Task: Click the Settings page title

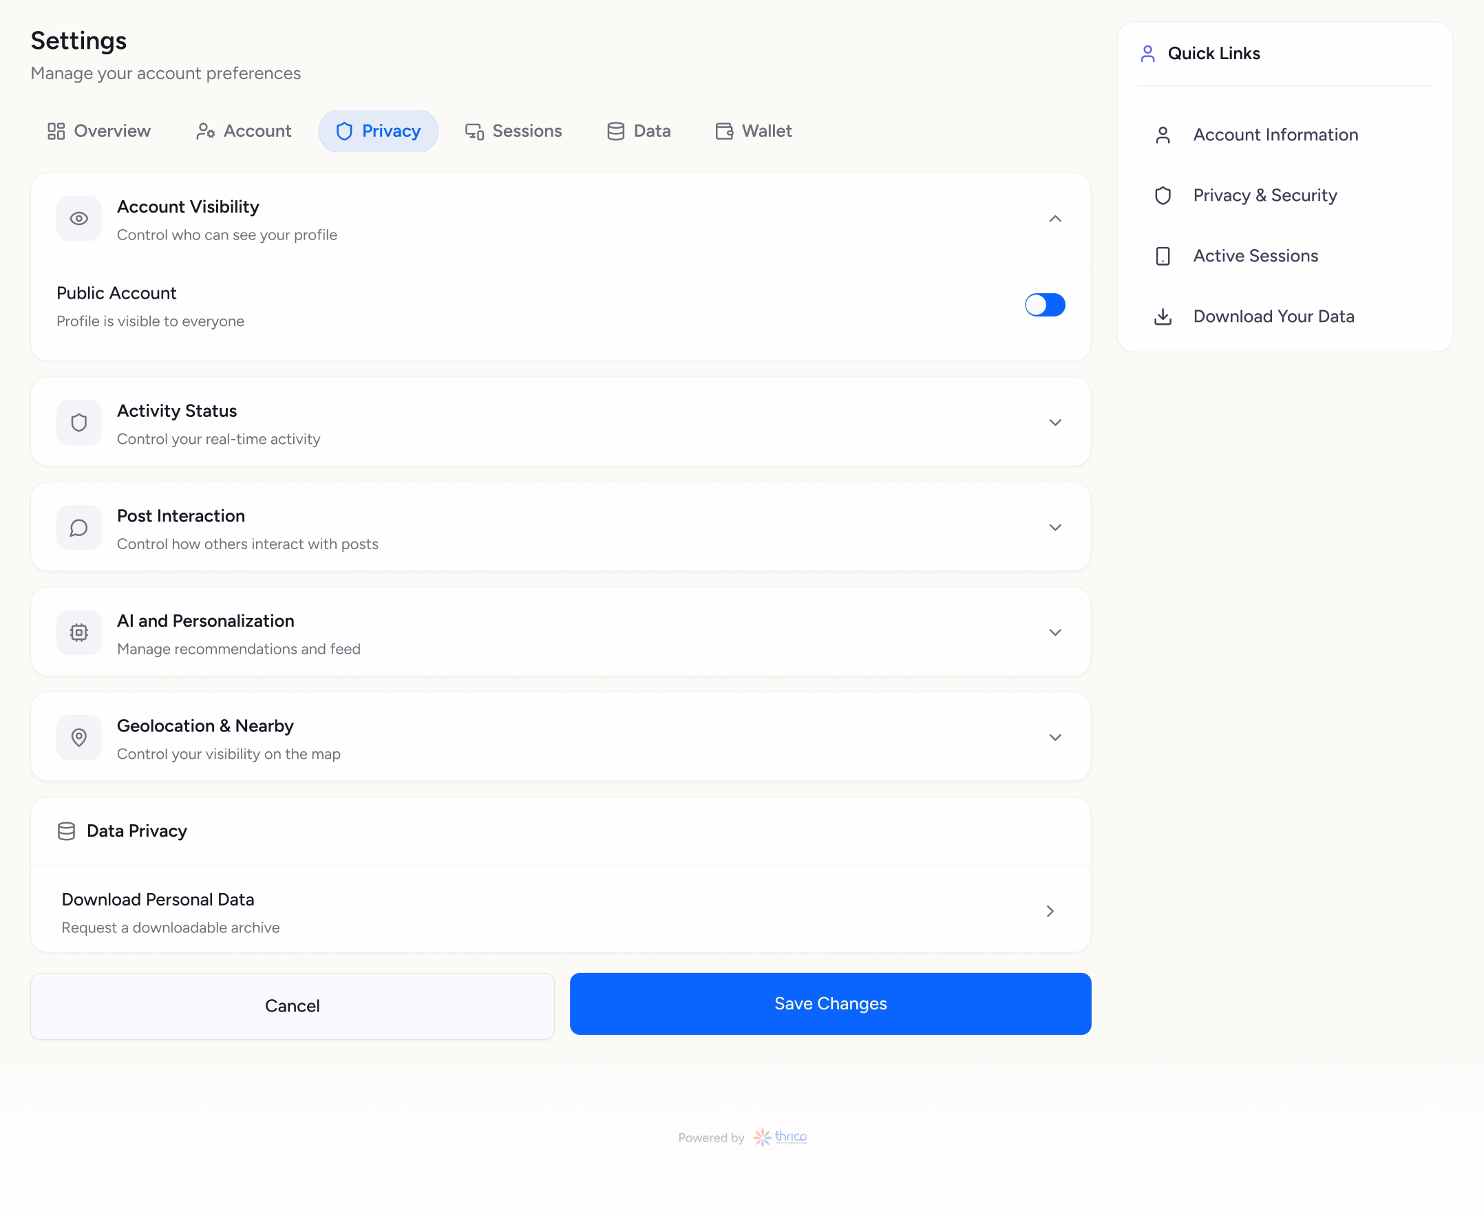Action: pyautogui.click(x=79, y=41)
